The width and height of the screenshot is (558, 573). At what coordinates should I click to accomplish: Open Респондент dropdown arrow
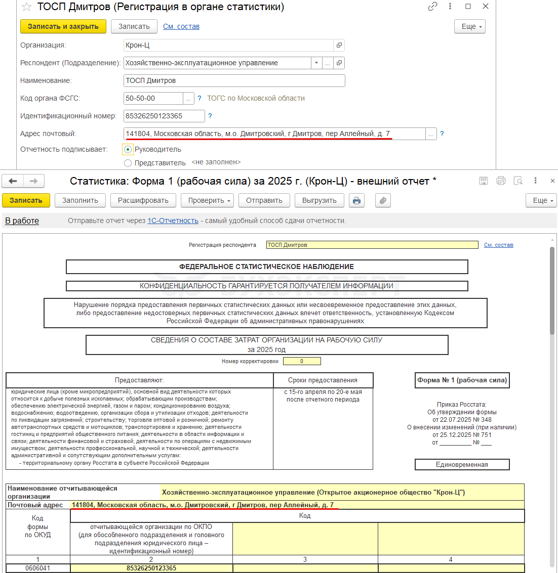click(x=316, y=63)
